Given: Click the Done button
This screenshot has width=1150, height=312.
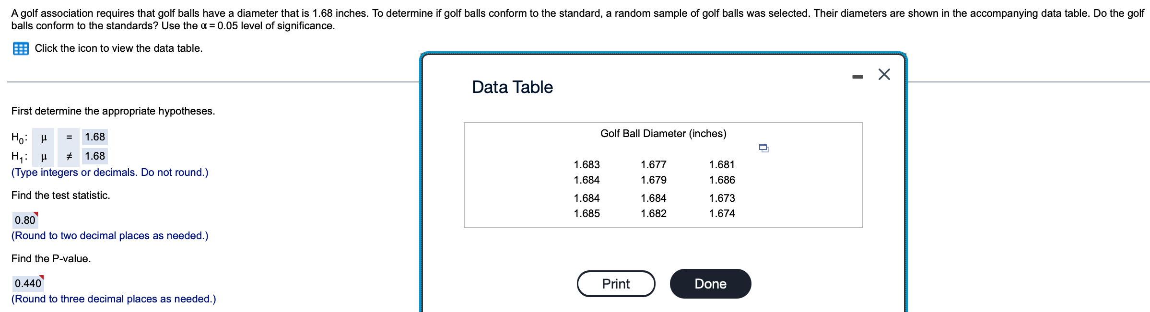Looking at the screenshot, I should point(710,284).
